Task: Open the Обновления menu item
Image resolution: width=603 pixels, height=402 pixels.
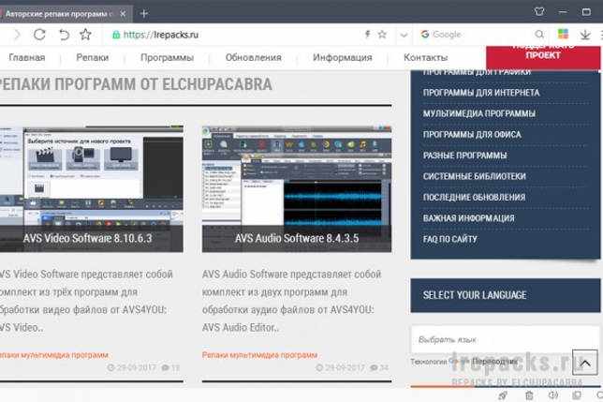Action: 254,57
